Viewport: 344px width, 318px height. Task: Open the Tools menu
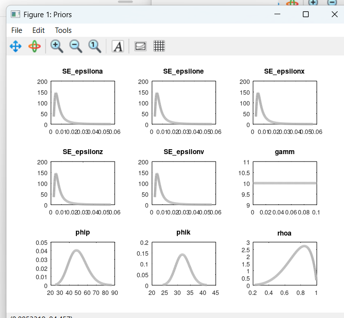click(63, 30)
